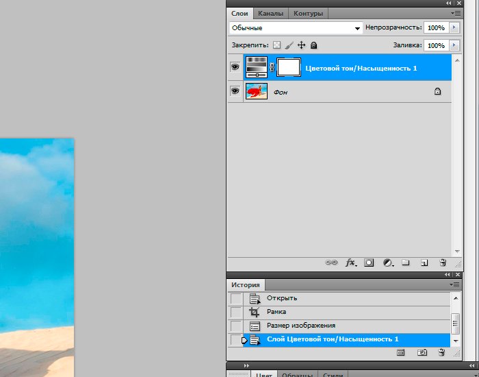Open the Заливка fill slider arrow

pos(454,45)
